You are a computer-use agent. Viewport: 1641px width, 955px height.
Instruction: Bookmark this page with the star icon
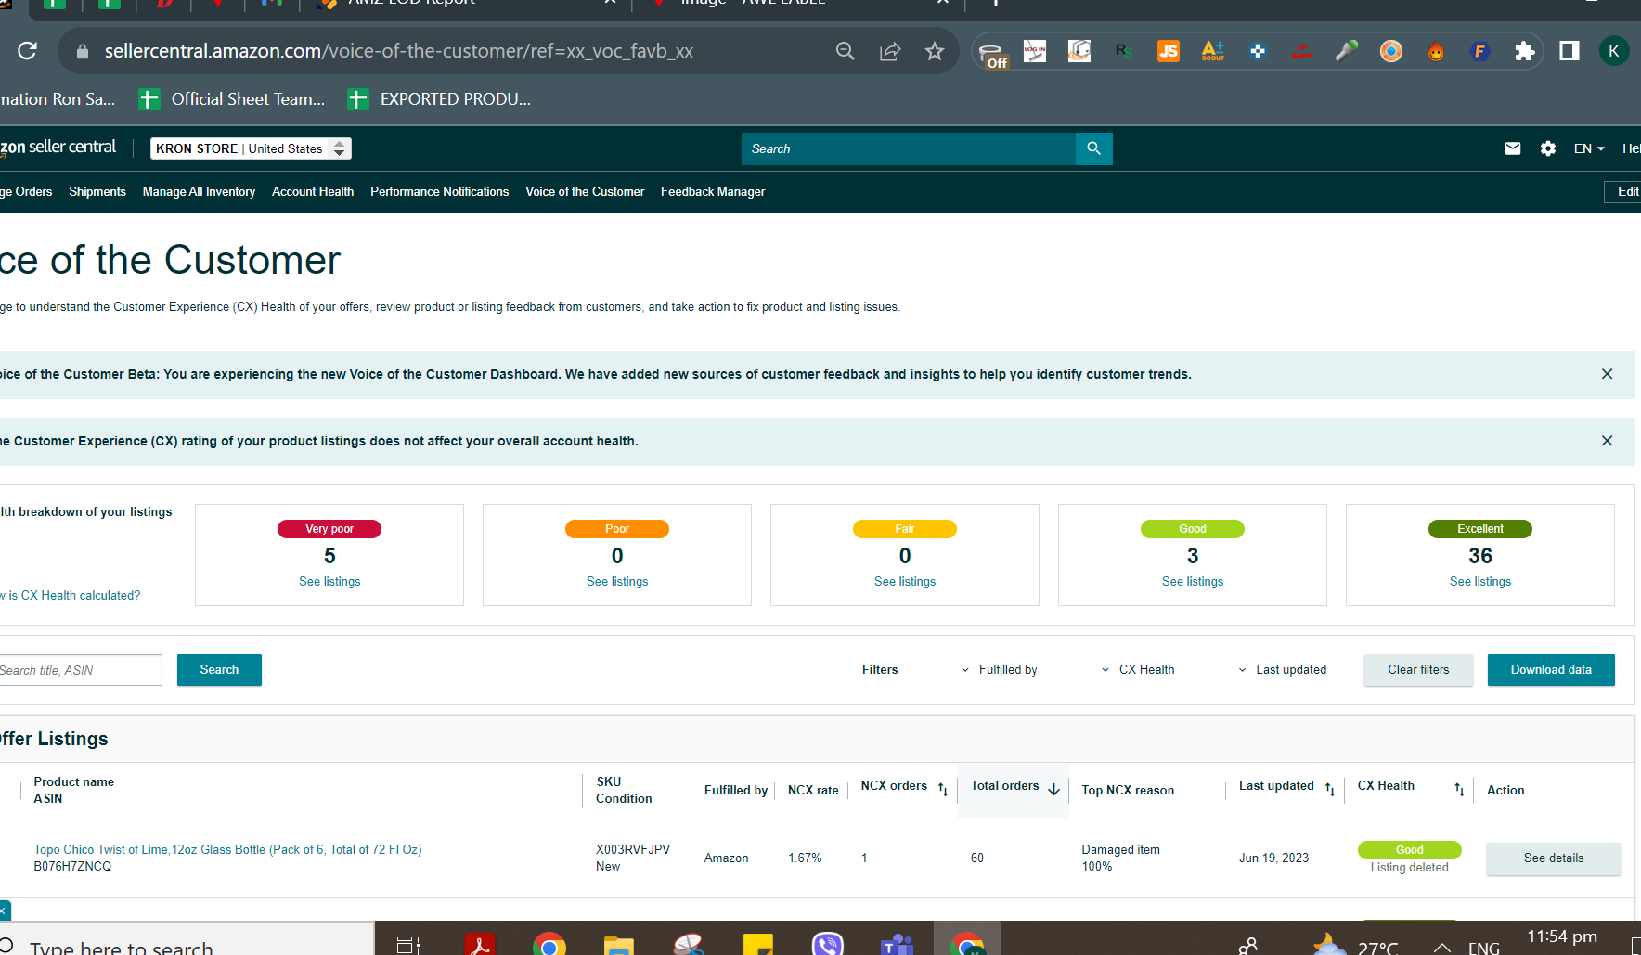pos(935,51)
